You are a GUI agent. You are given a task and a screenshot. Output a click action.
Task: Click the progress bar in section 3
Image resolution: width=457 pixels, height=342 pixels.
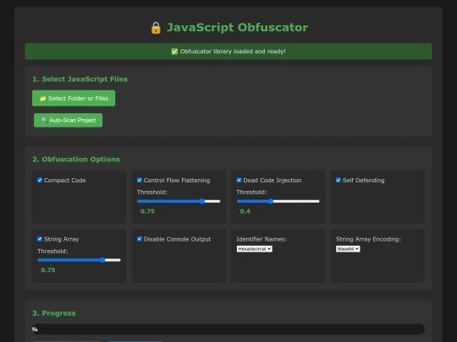point(228,329)
